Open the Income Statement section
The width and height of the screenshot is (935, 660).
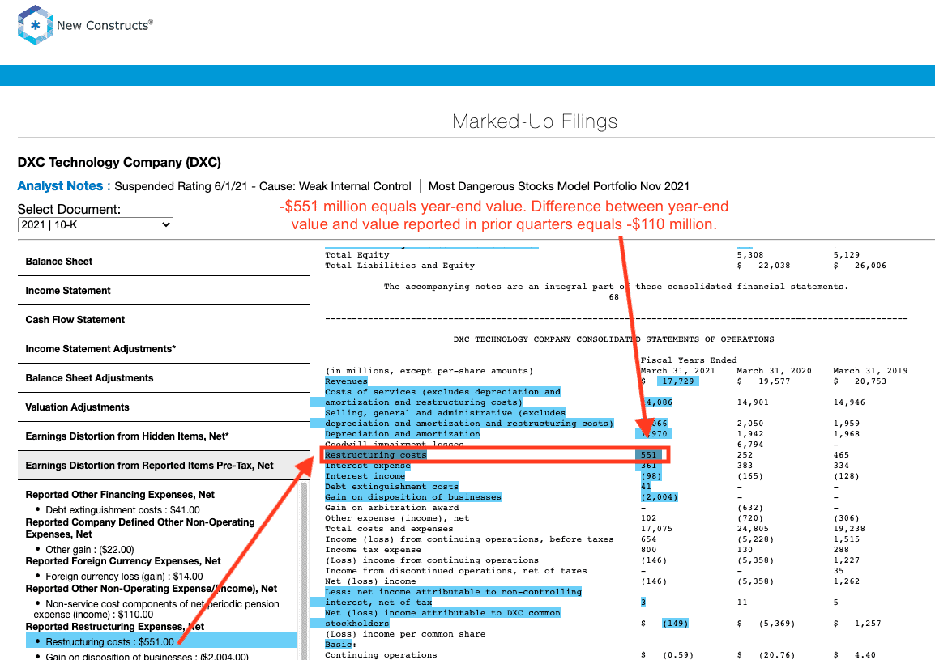164,291
